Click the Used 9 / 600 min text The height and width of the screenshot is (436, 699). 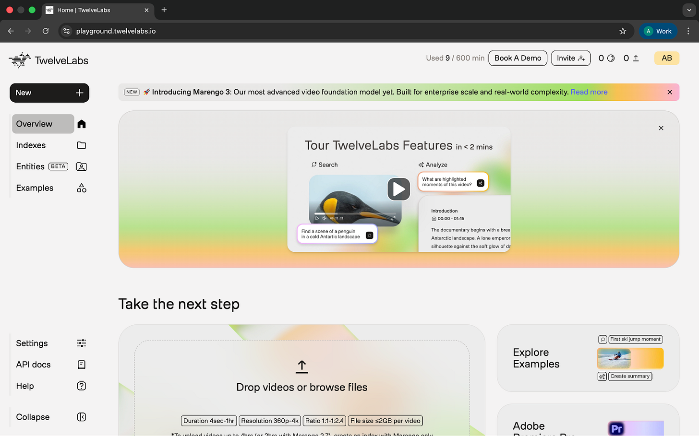coord(455,58)
